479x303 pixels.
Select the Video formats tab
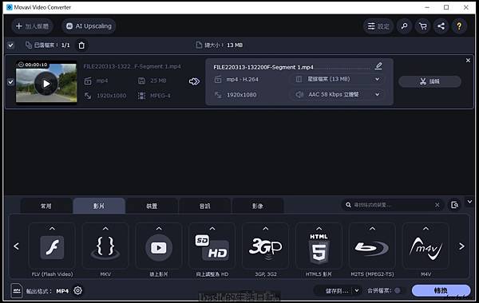pyautogui.click(x=99, y=206)
